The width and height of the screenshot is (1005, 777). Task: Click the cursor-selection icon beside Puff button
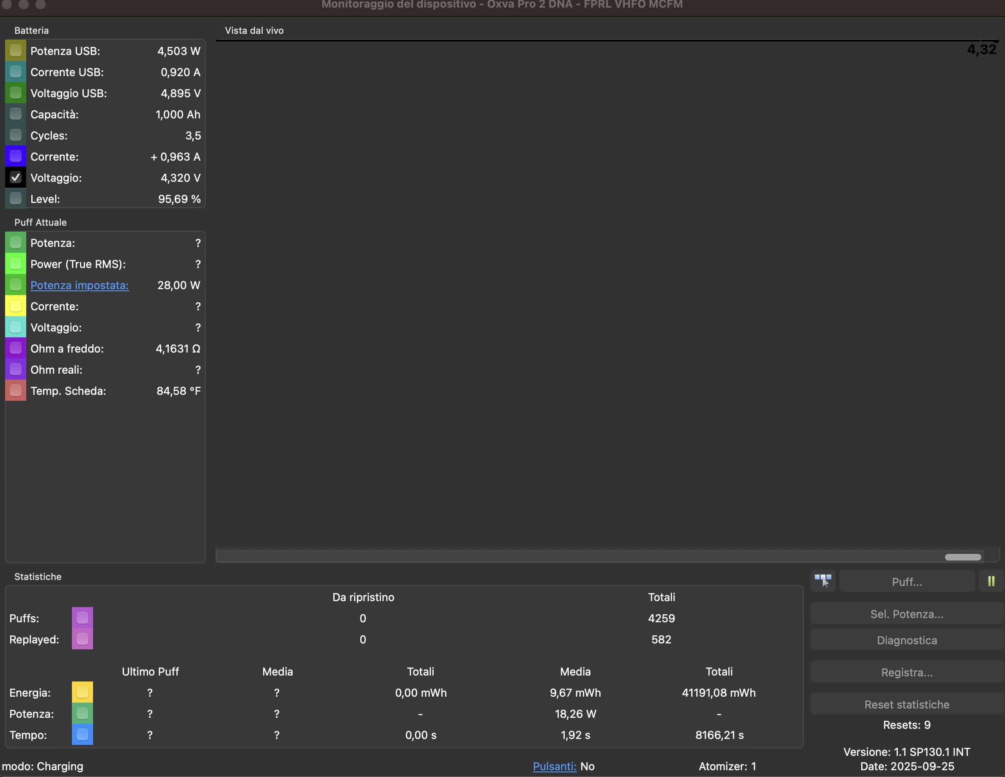(823, 581)
